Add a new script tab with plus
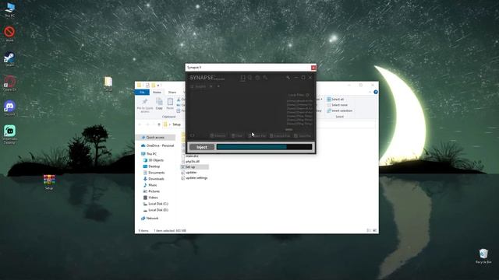 218,86
